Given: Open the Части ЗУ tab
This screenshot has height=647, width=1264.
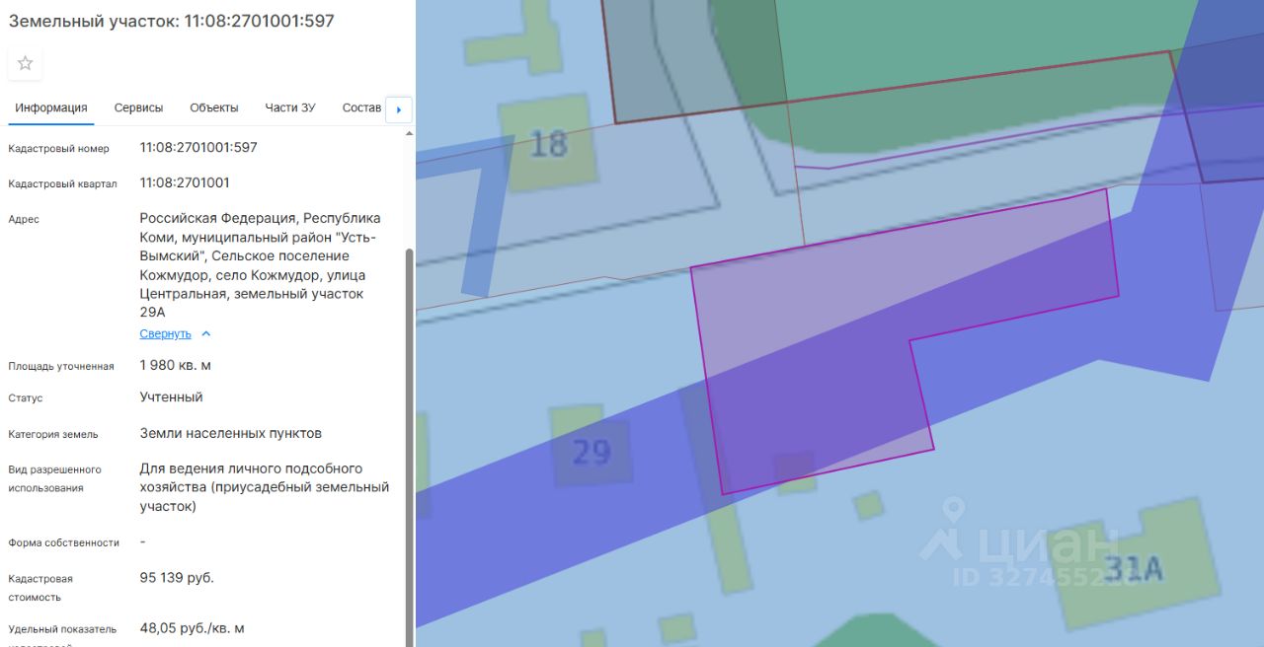Looking at the screenshot, I should 290,108.
